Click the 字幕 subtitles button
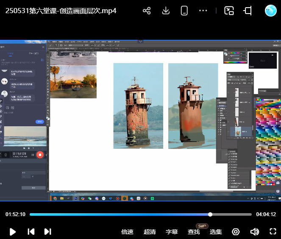Image resolution: width=281 pixels, height=239 pixels. tap(172, 232)
